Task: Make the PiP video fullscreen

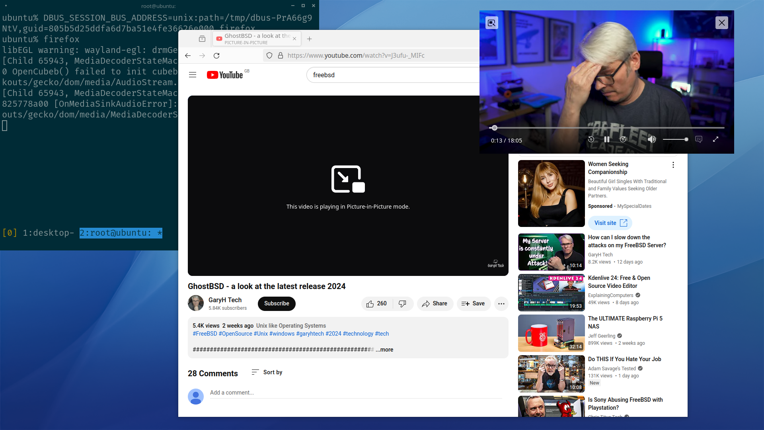Action: click(715, 139)
